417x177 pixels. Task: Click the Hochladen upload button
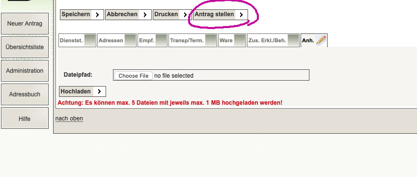pyautogui.click(x=83, y=91)
